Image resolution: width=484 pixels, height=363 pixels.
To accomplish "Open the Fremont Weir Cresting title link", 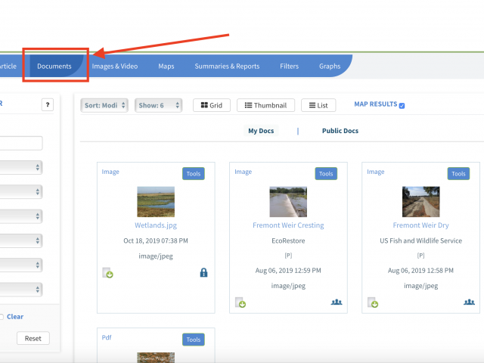I will (288, 225).
